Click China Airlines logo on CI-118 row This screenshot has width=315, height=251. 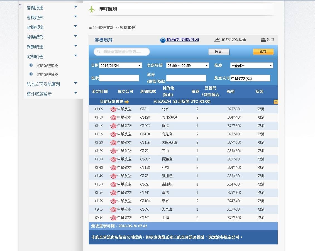[x=113, y=134]
